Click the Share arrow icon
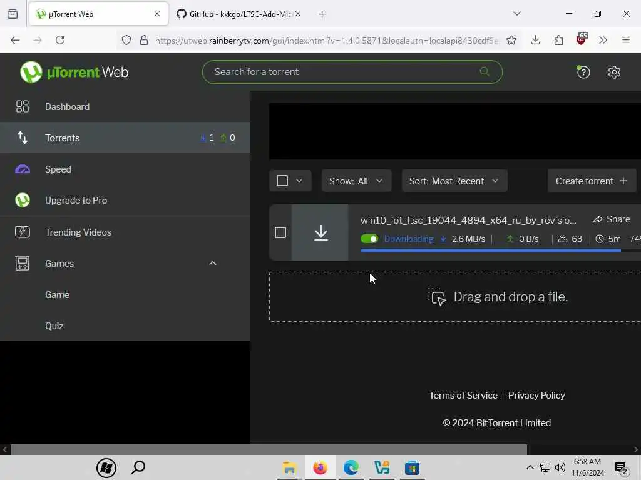641x480 pixels. tap(598, 219)
